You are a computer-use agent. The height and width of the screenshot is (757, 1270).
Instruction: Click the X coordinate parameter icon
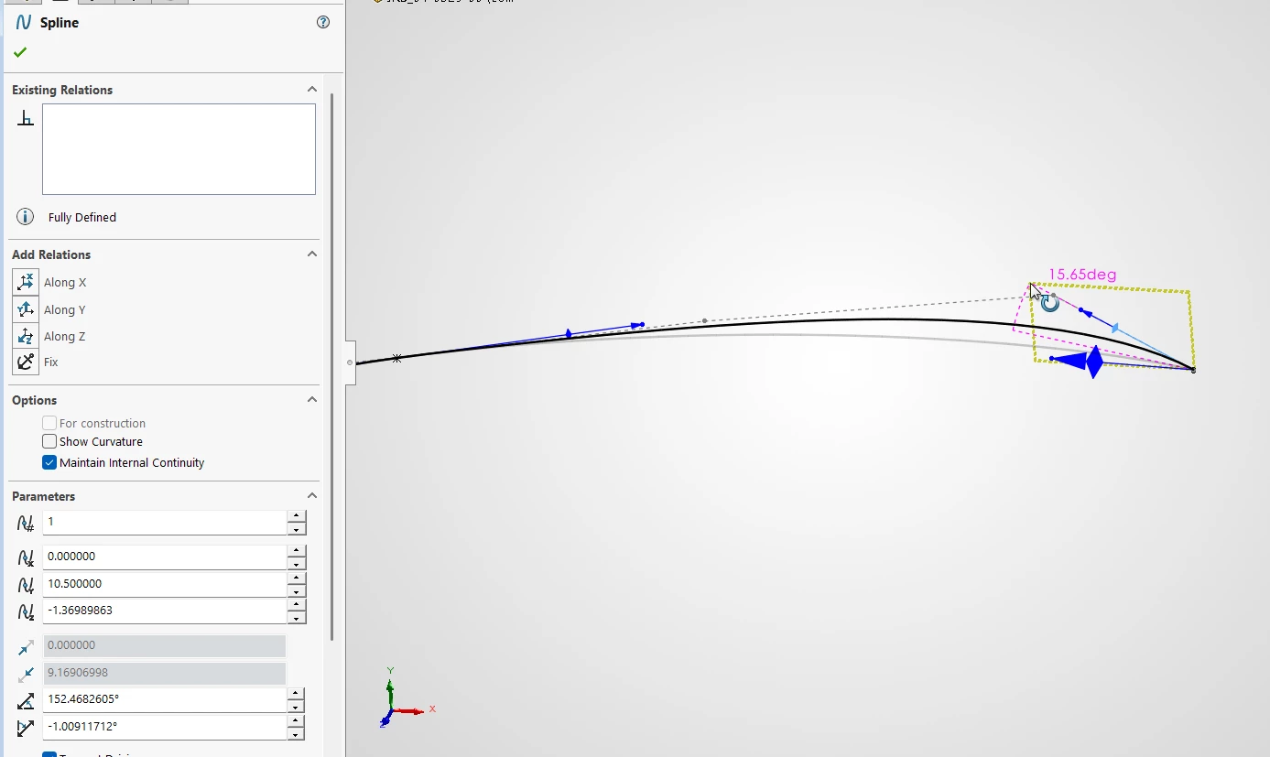pyautogui.click(x=26, y=557)
